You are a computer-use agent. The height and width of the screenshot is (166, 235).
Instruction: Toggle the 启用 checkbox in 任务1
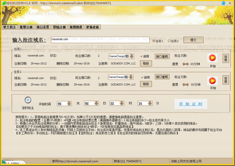coord(142,56)
